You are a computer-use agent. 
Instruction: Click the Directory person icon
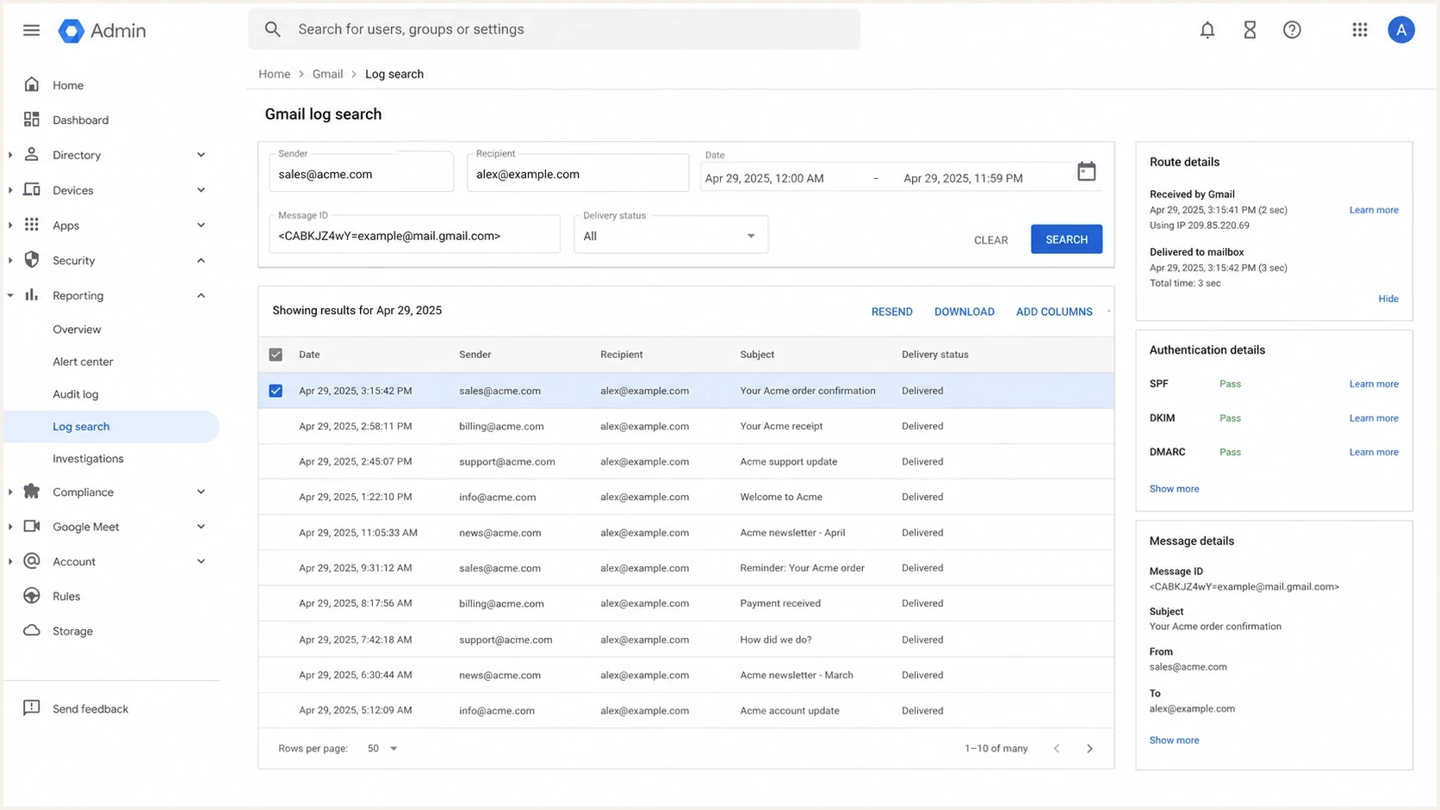pos(32,154)
